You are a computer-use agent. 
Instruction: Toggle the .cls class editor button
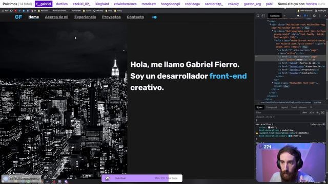pos(312,112)
